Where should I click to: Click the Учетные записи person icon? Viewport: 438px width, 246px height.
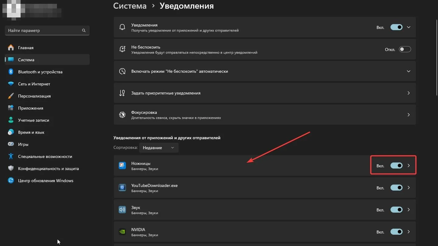coord(11,120)
